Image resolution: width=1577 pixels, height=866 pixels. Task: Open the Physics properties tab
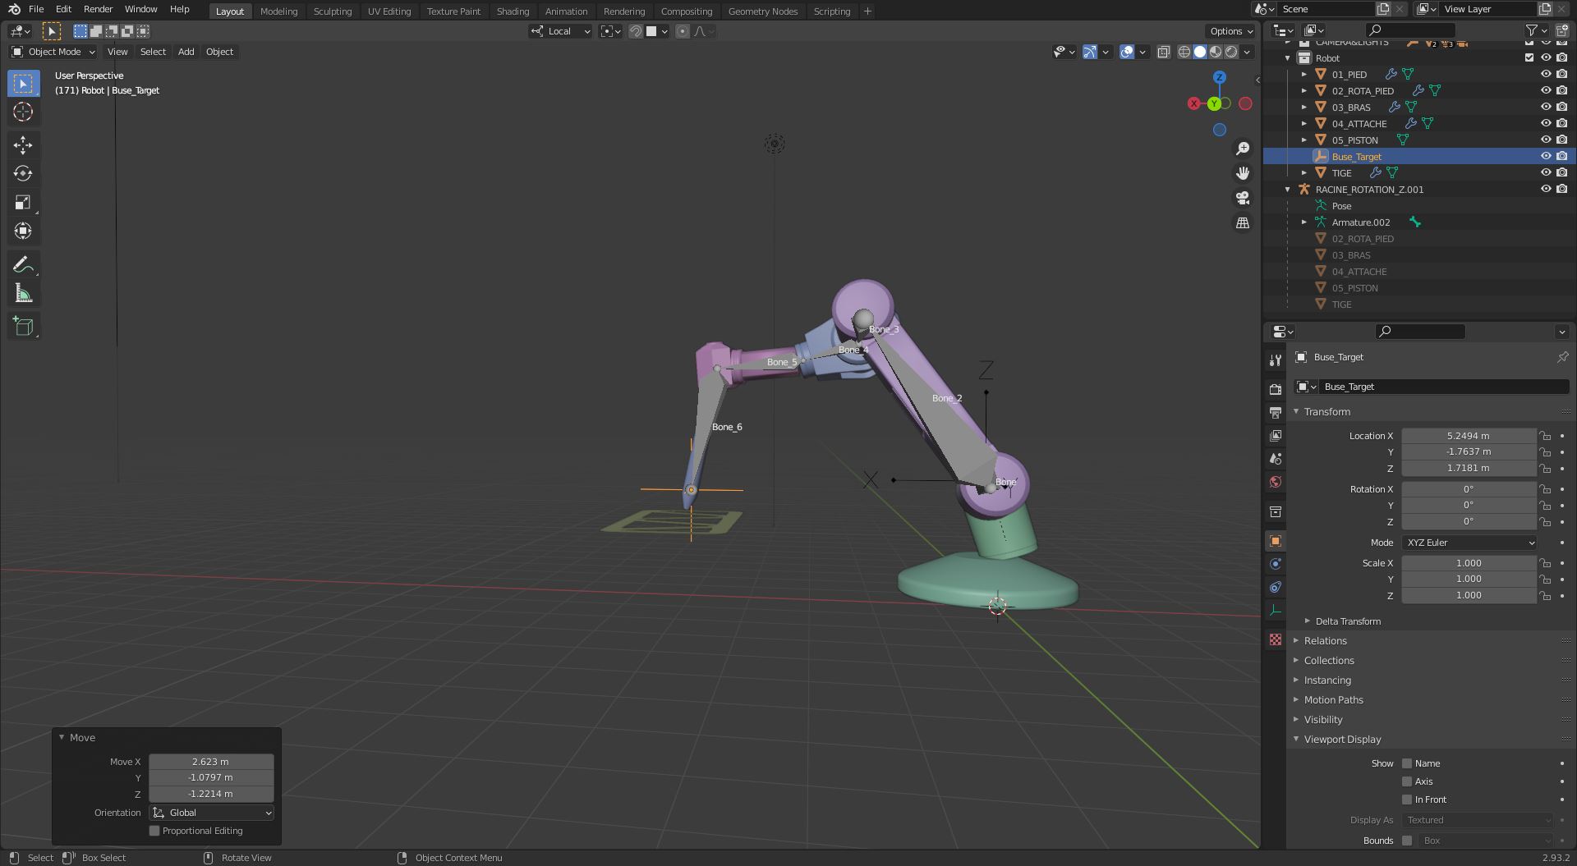click(1276, 564)
